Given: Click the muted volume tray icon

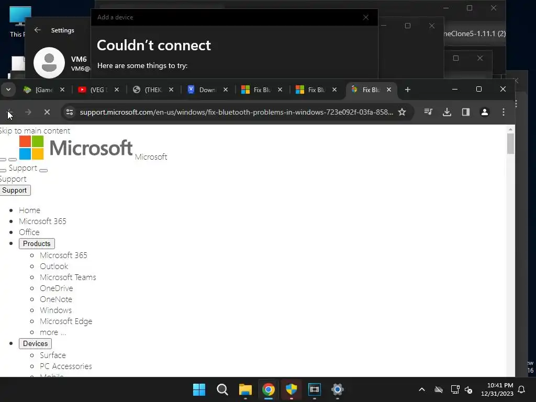Looking at the screenshot, I should pos(468,389).
